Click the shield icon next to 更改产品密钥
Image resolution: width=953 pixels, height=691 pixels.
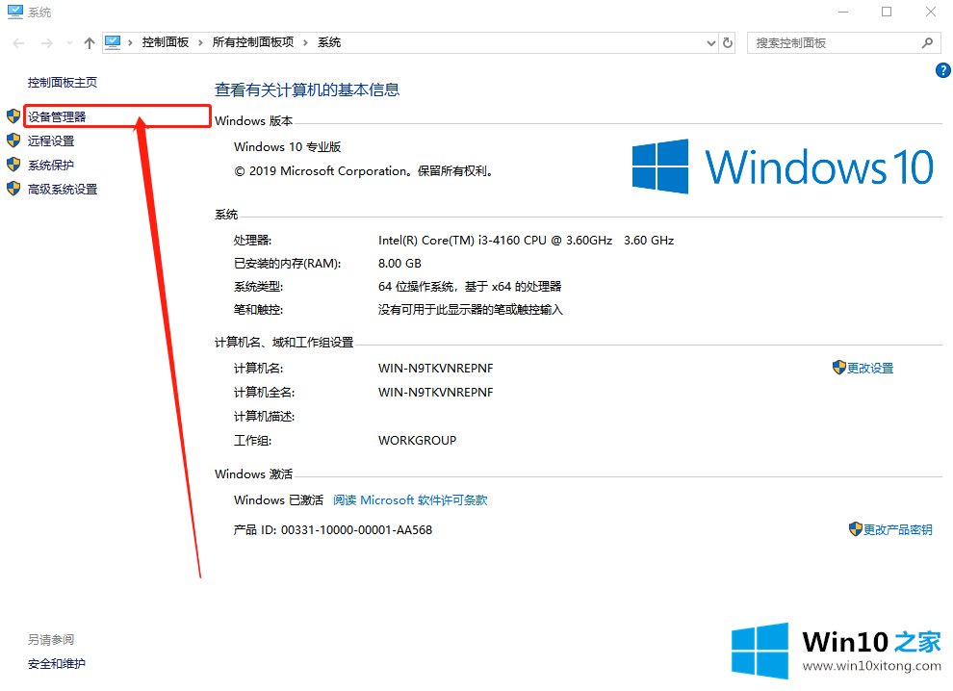pos(856,529)
